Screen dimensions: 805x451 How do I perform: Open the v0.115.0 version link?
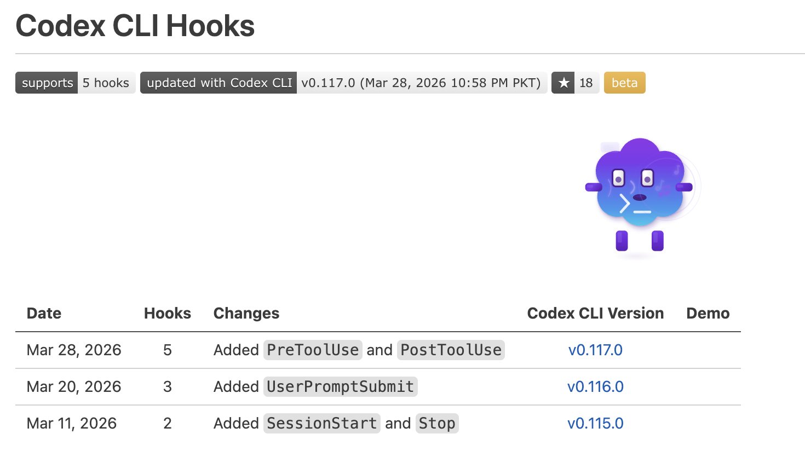pyautogui.click(x=595, y=424)
